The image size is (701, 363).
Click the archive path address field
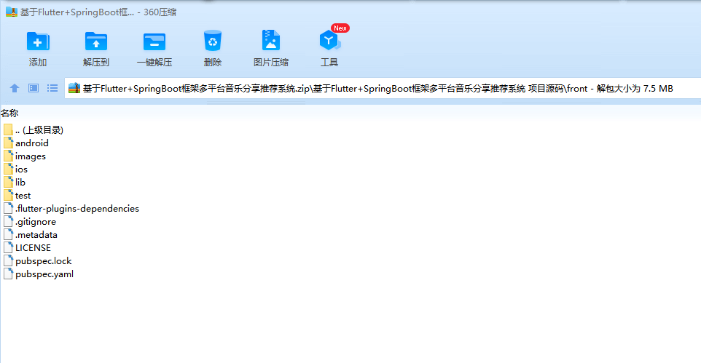tap(383, 89)
